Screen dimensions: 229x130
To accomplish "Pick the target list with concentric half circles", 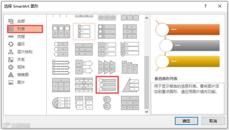I will pyautogui.click(x=61, y=103).
